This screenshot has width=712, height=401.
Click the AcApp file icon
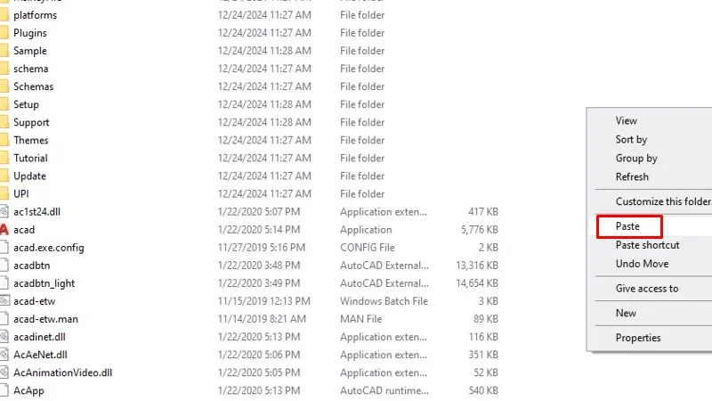(x=4, y=390)
